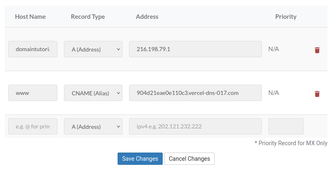Delete the www CNAME record
The height and width of the screenshot is (173, 336).
coord(317,94)
